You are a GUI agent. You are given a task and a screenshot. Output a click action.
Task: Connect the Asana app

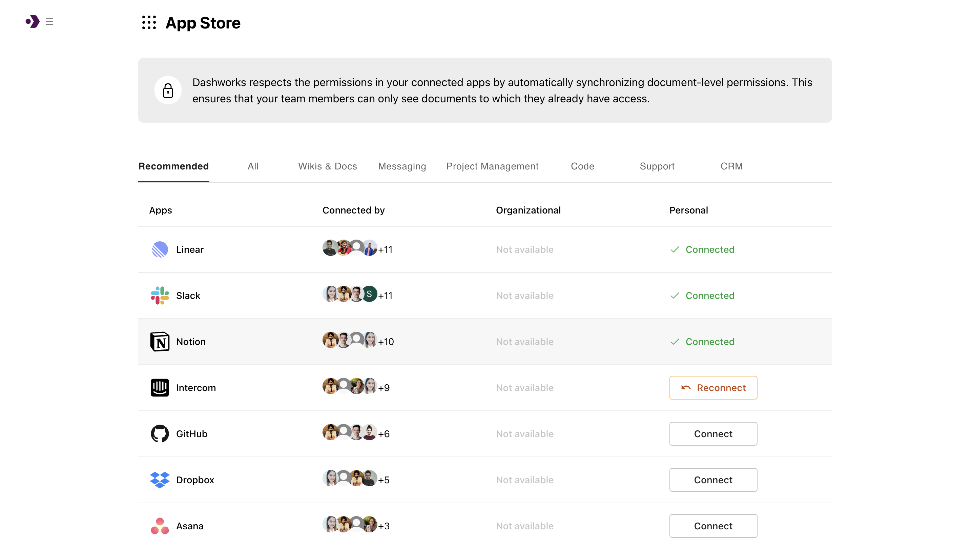(713, 526)
